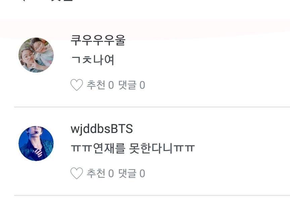Open the wjddbsBTS username profile
The image size is (290, 217).
pyautogui.click(x=102, y=129)
